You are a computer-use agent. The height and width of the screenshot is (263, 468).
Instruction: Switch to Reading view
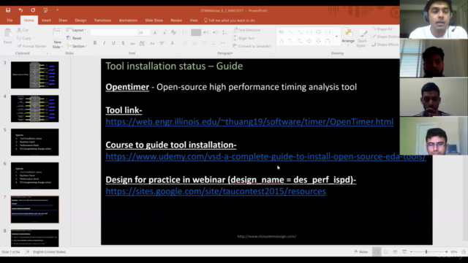[395, 252]
